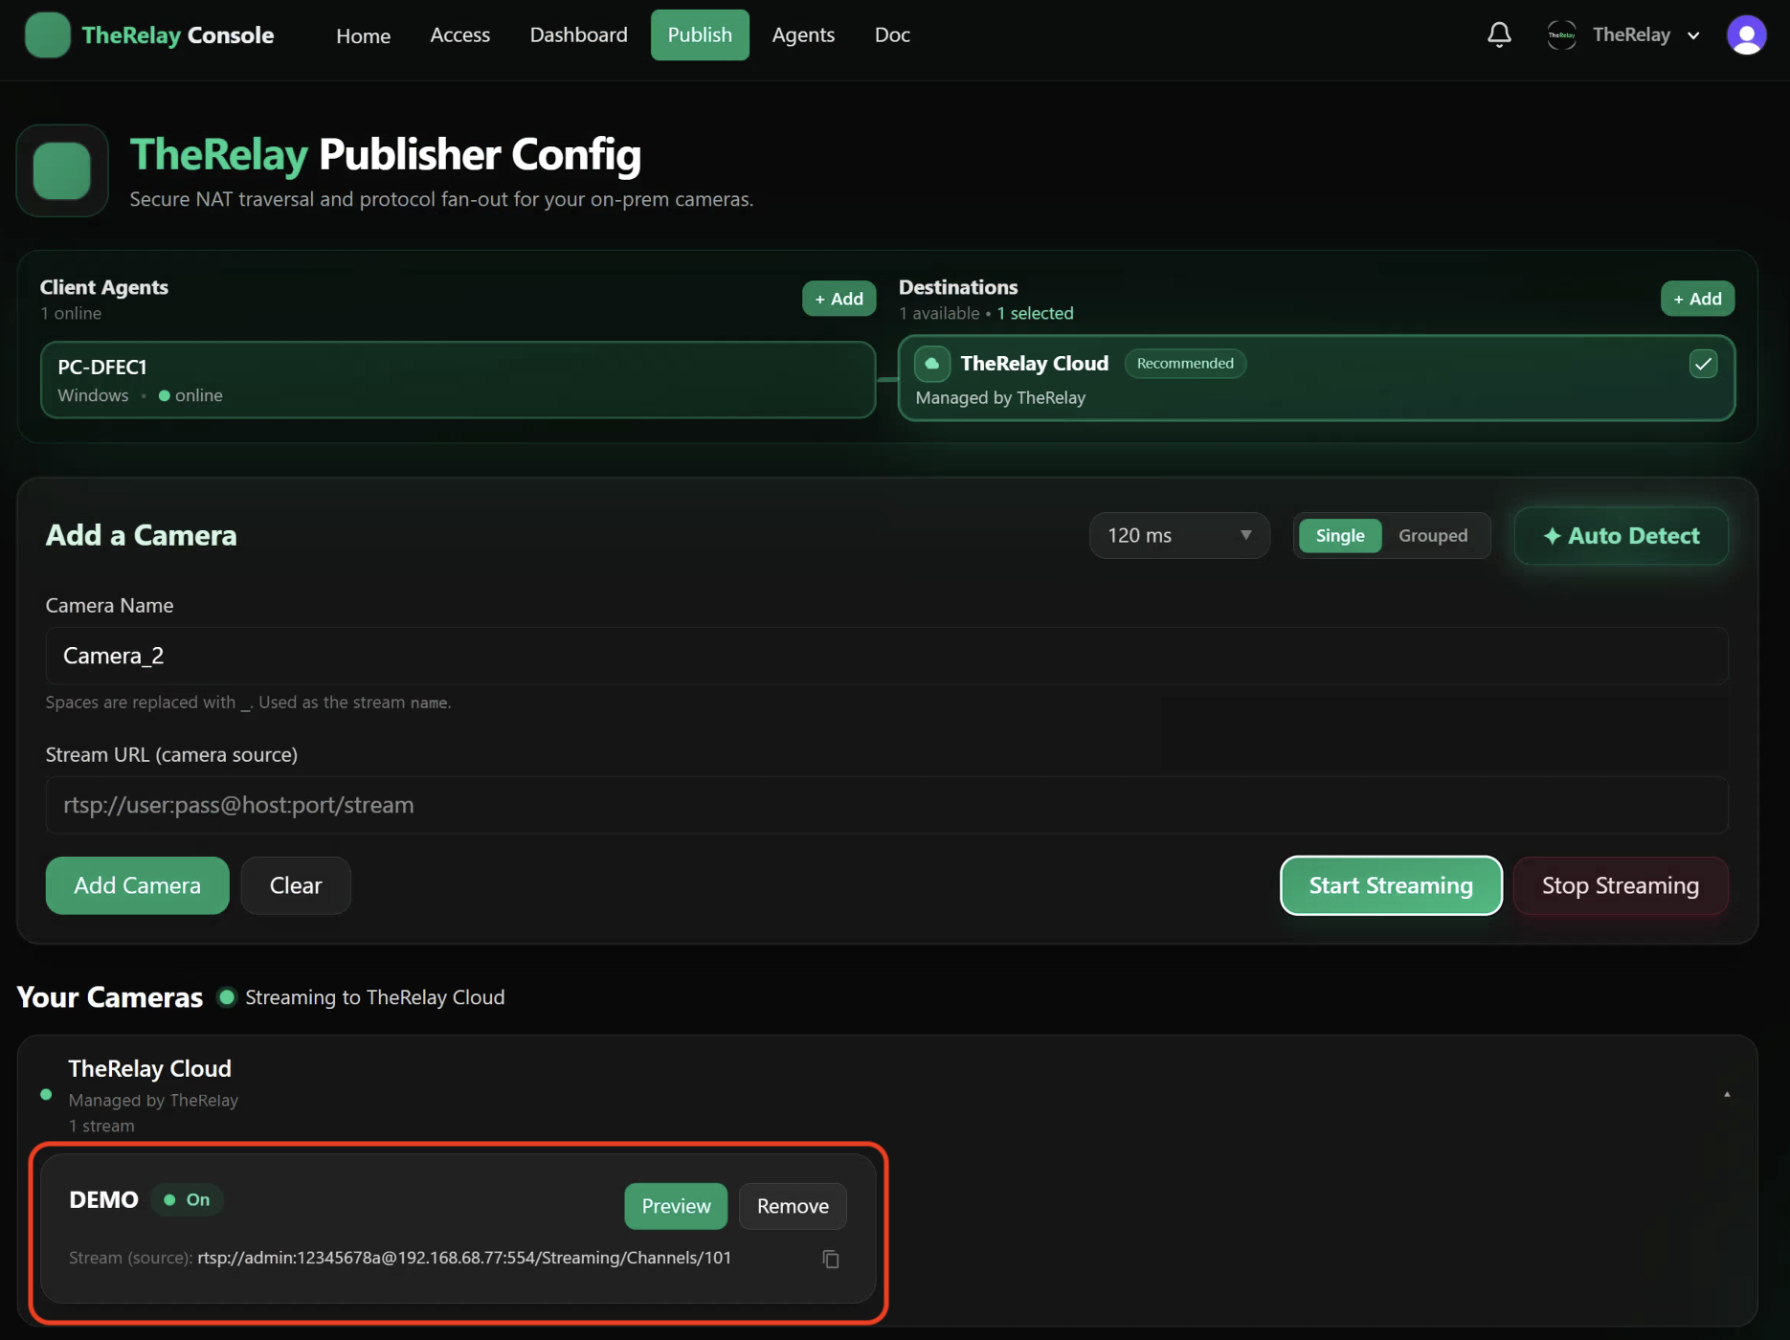Click the DEMO On status badge

point(188,1200)
